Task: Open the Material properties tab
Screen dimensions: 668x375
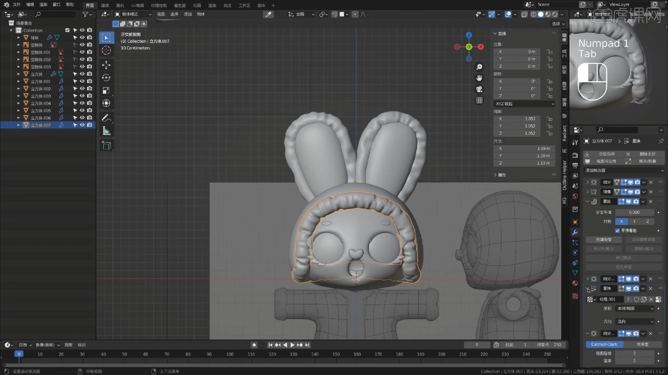Action: [575, 283]
